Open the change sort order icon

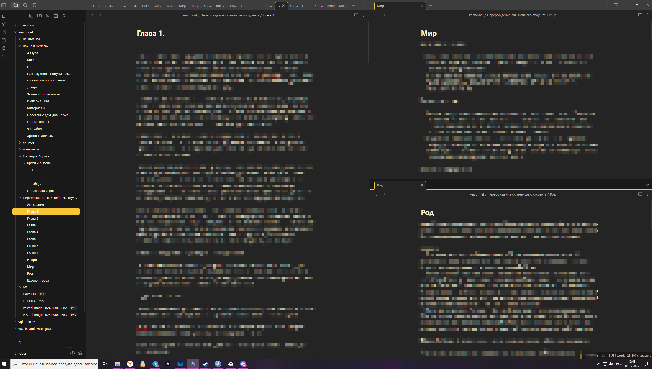(48, 16)
